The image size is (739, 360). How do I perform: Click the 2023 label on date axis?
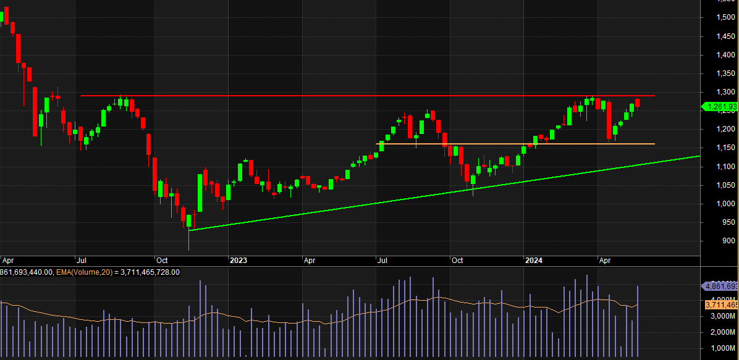click(x=238, y=259)
